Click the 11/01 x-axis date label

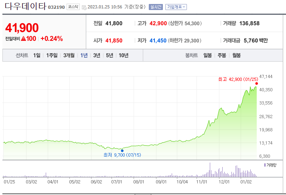pos(202,182)
